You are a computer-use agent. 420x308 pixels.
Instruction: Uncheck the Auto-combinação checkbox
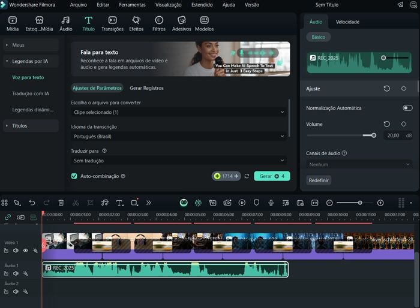tap(74, 176)
